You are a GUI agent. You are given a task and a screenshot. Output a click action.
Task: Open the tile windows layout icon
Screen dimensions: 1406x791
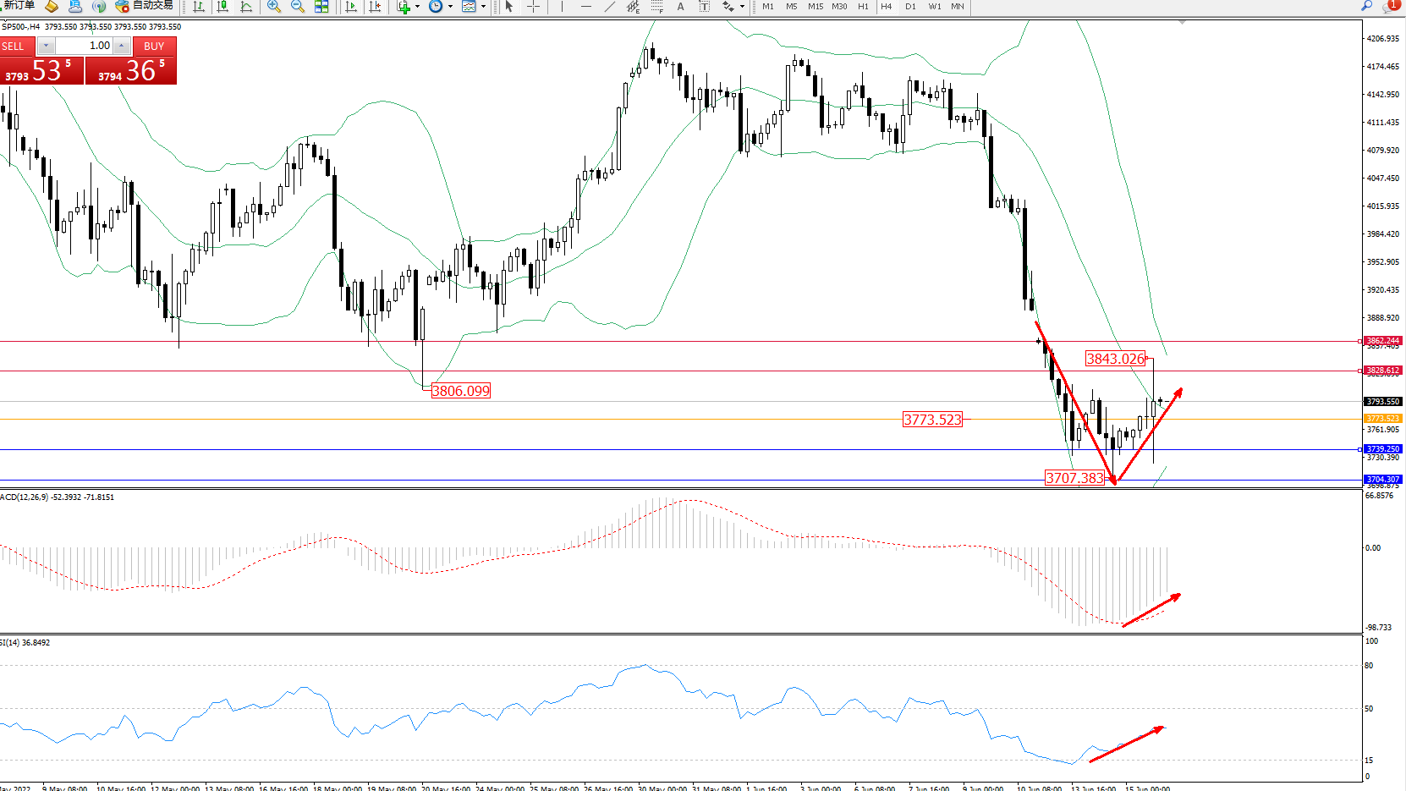[321, 7]
